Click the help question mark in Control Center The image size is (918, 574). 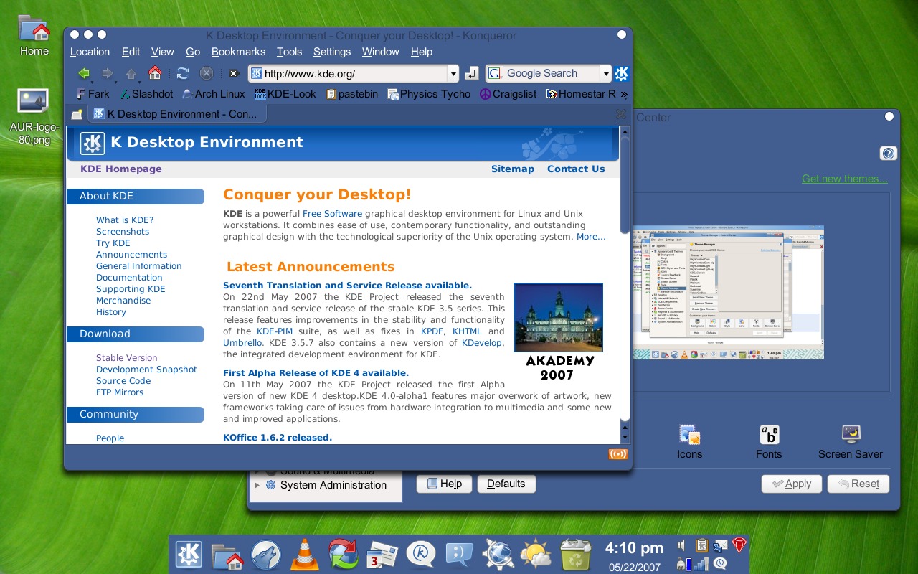pos(889,154)
